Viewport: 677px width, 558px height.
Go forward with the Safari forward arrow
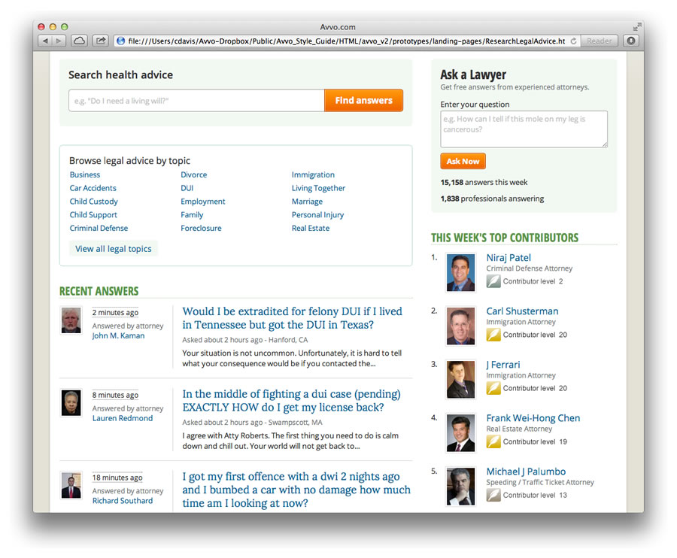click(59, 41)
